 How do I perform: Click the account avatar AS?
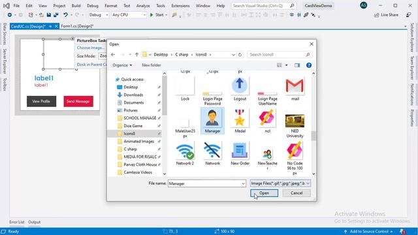pos(363,5)
